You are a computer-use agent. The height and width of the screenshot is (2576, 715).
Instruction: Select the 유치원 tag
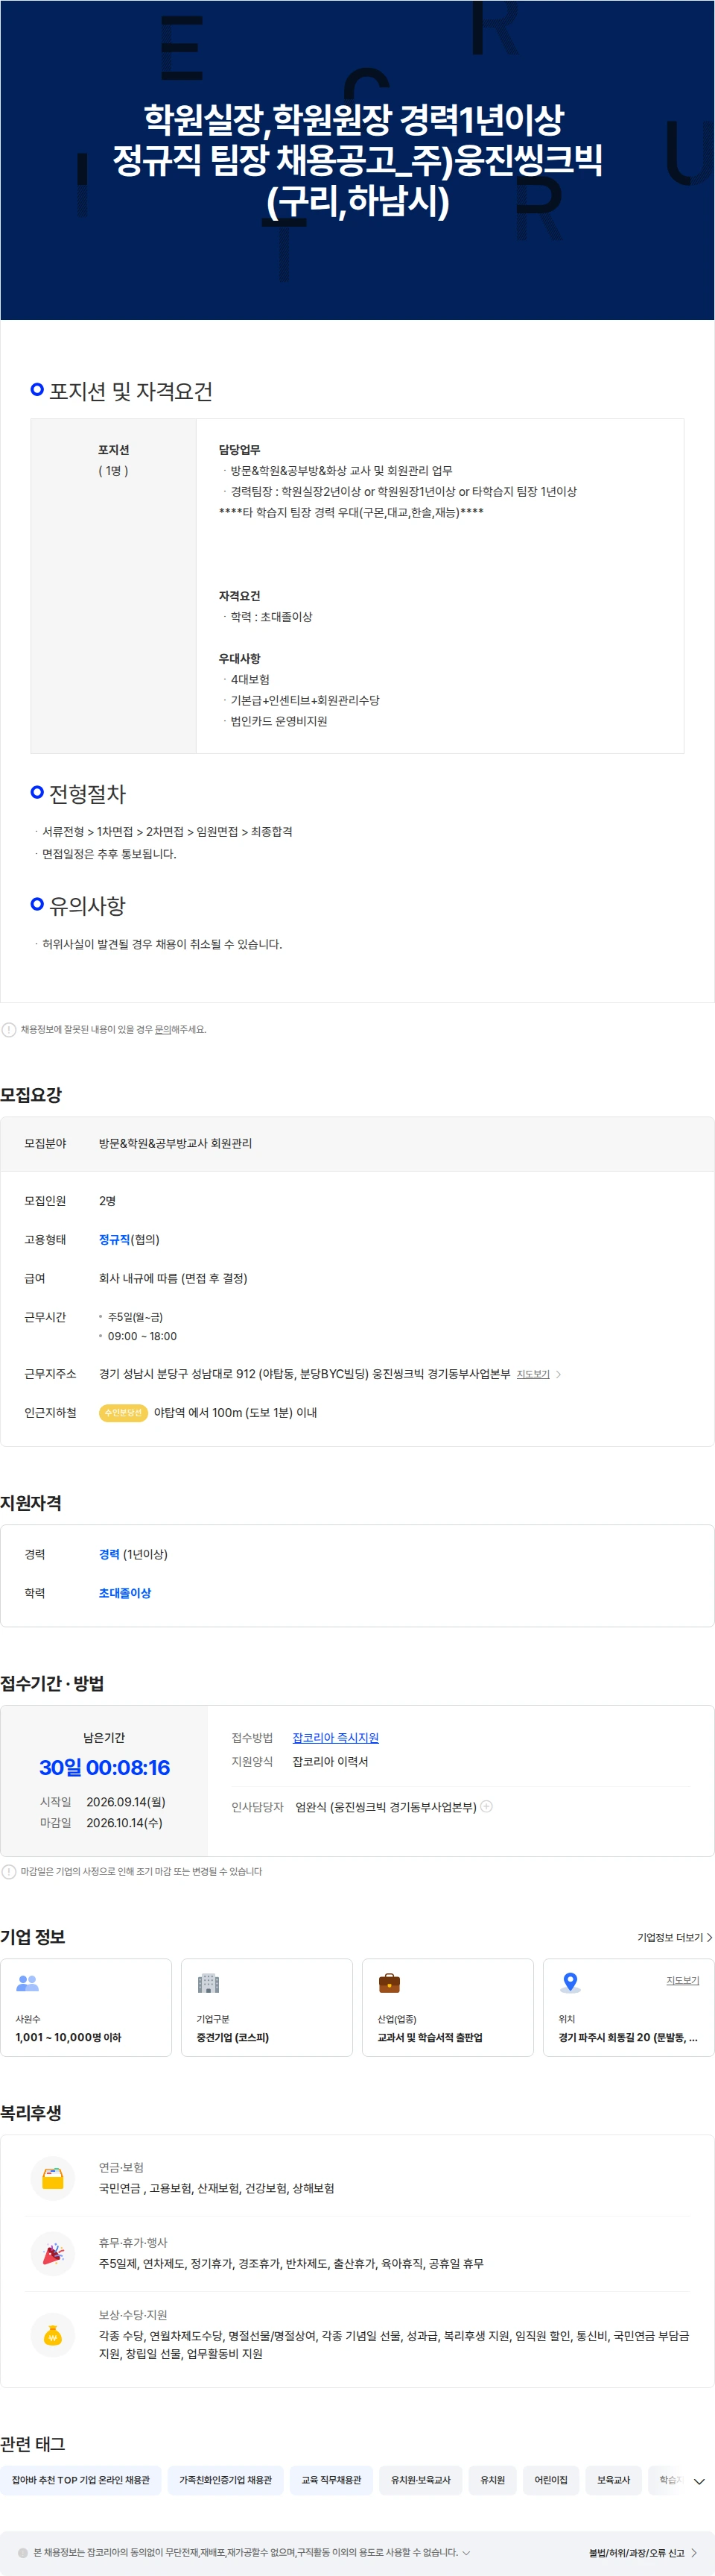[492, 2480]
